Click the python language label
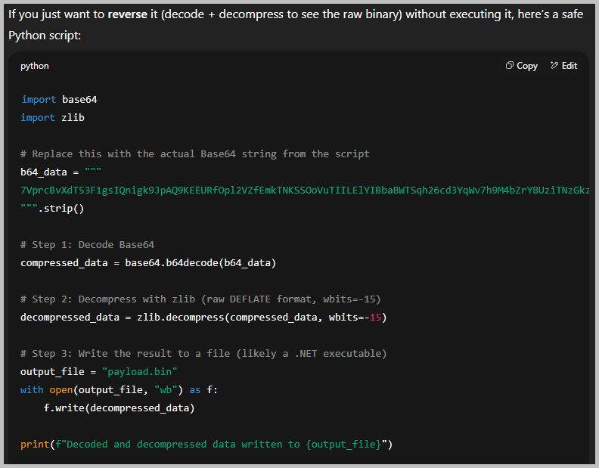Screen dimensions: 599x468 tap(35, 66)
